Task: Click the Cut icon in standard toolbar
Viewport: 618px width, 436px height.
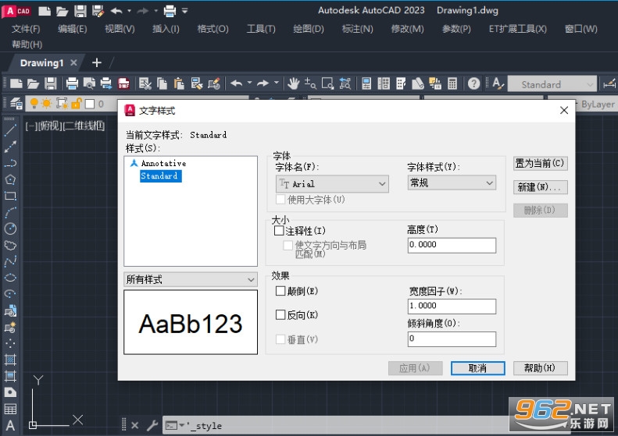Action: tap(145, 83)
